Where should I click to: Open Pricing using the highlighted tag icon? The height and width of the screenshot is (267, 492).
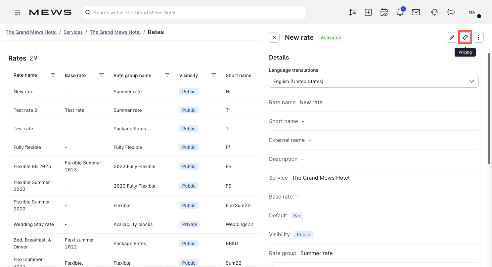[x=465, y=37]
